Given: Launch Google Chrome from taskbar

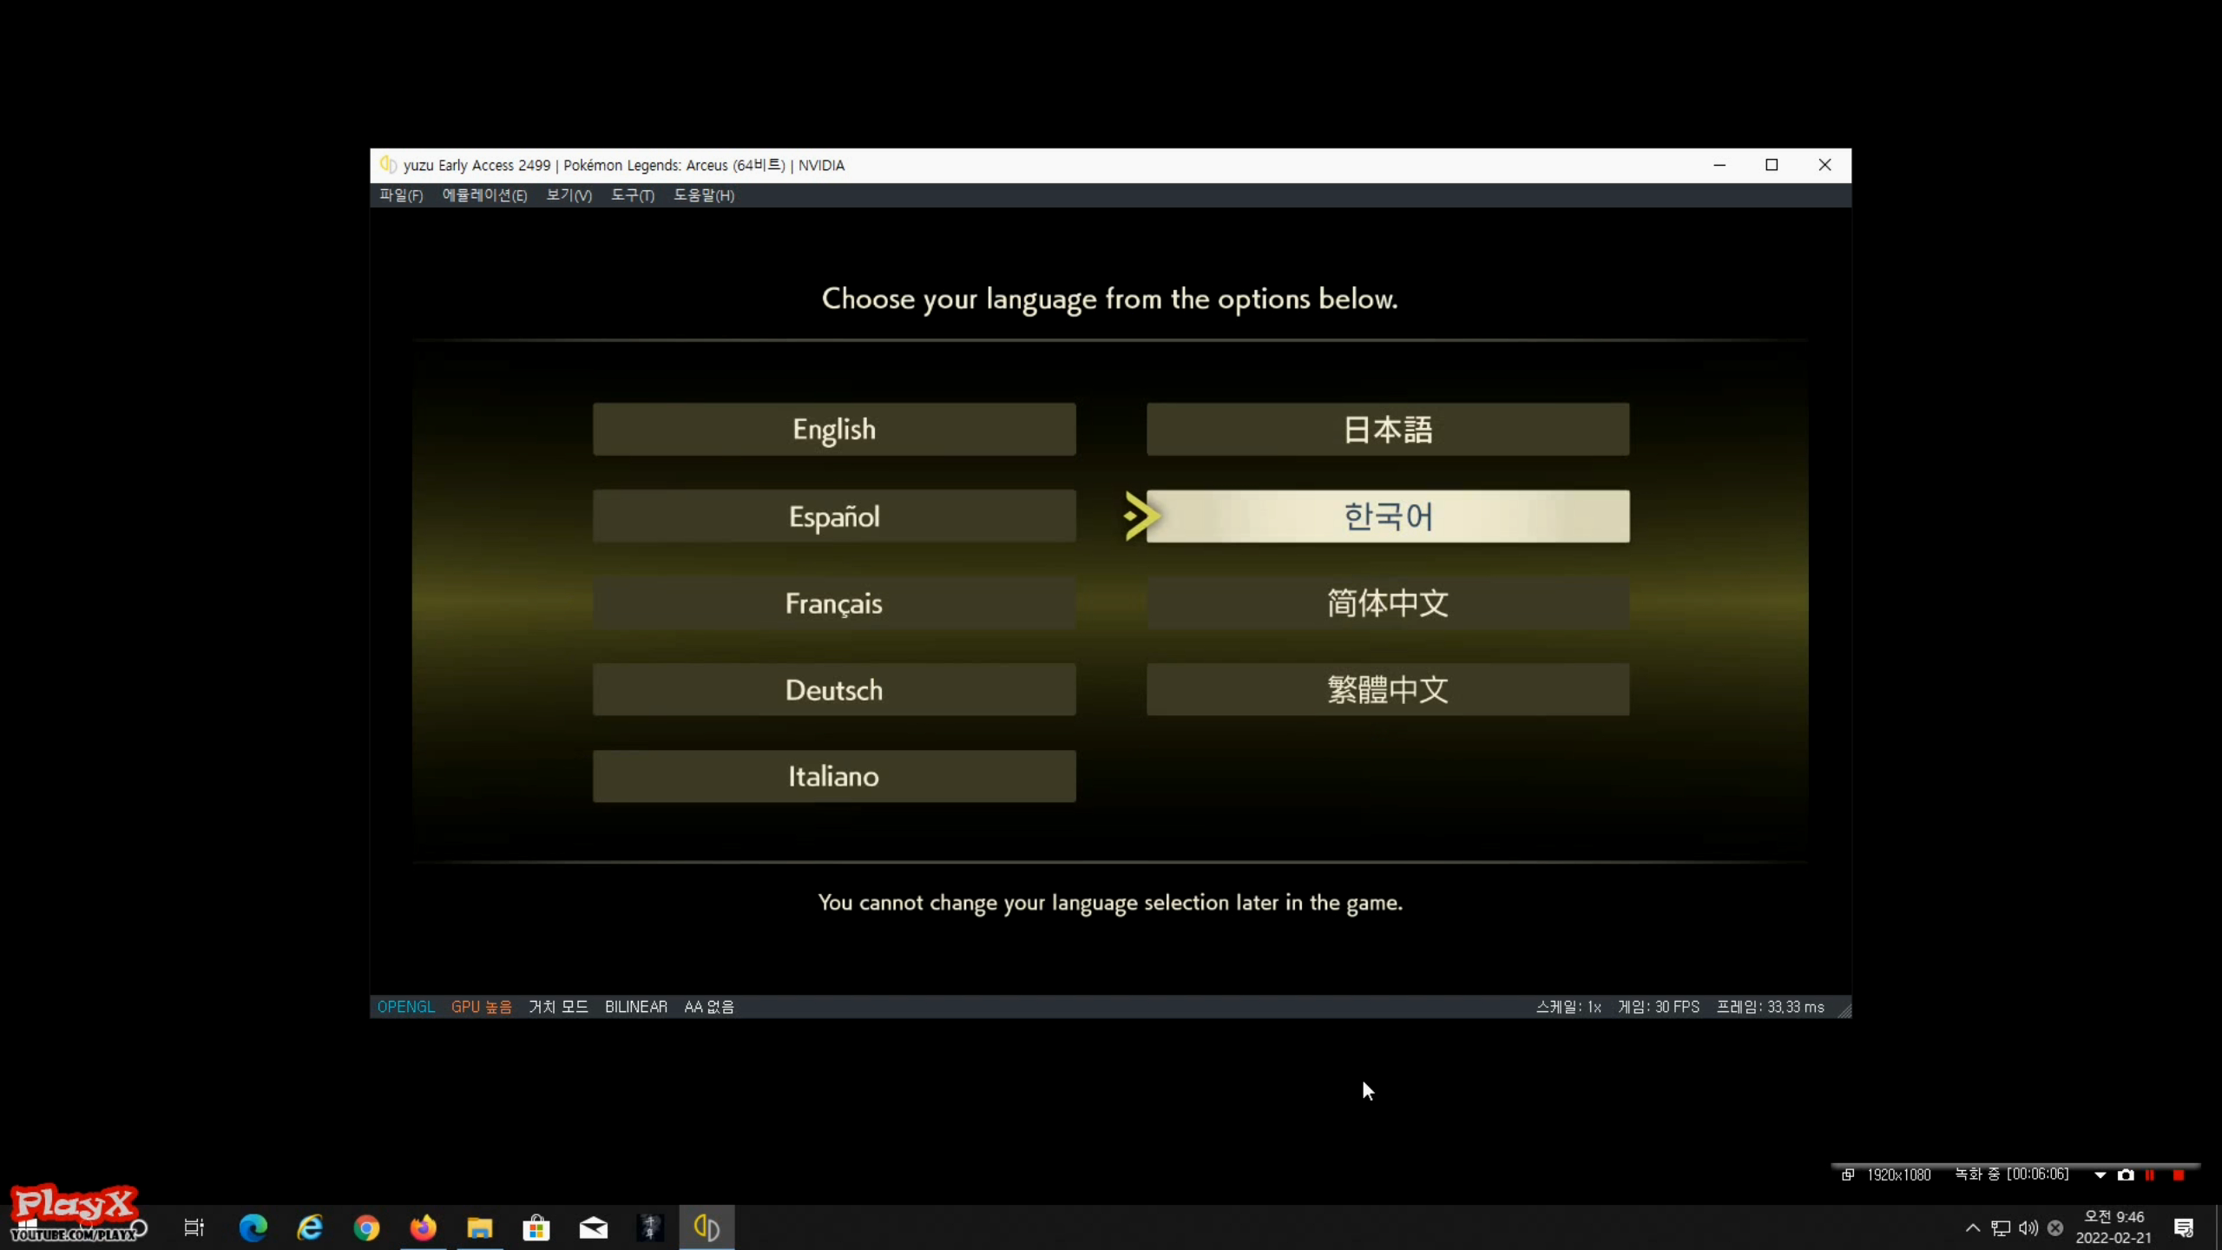Looking at the screenshot, I should [366, 1227].
